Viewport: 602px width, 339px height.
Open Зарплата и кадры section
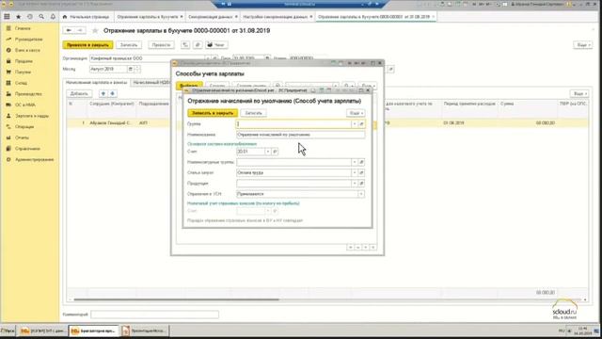click(31, 116)
